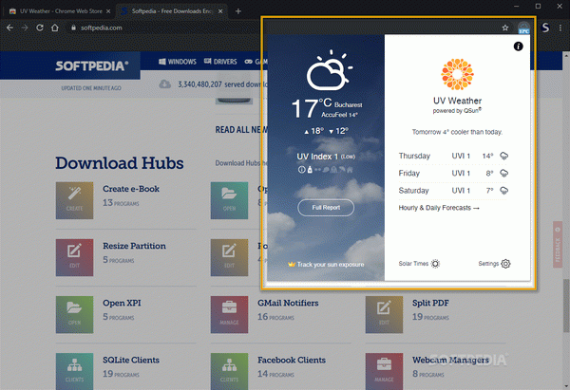Open the browser home page
Screen dimensions: 570x390
click(x=55, y=28)
